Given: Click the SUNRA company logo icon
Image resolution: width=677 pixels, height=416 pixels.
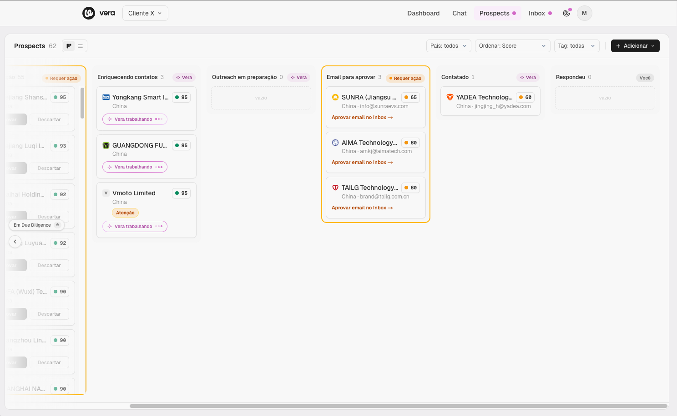Looking at the screenshot, I should coord(335,97).
